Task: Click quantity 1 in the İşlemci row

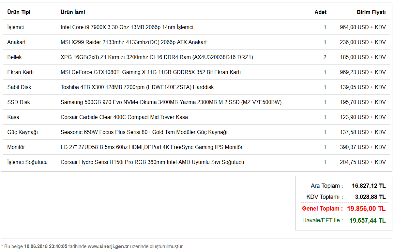Action: (x=325, y=27)
